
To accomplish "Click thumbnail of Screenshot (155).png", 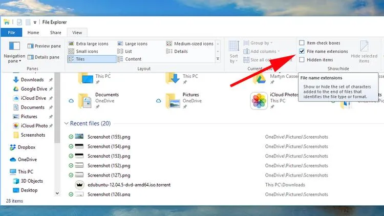I will 79,137.
